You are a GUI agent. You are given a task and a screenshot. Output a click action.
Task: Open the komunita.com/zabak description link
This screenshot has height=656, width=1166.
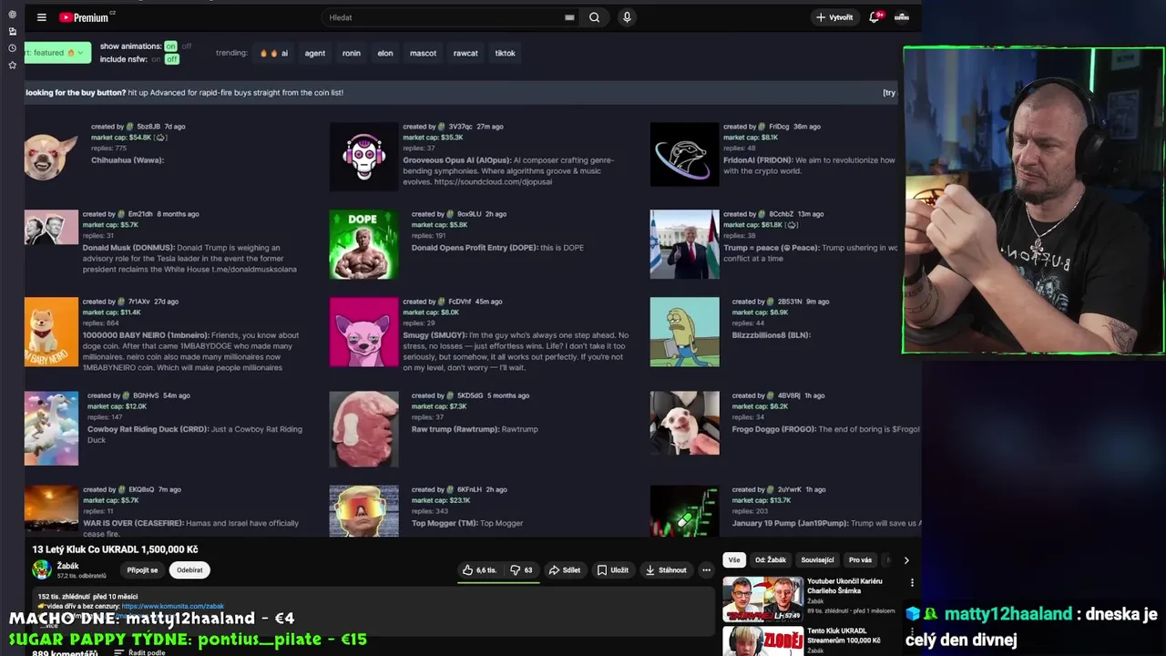[172, 606]
